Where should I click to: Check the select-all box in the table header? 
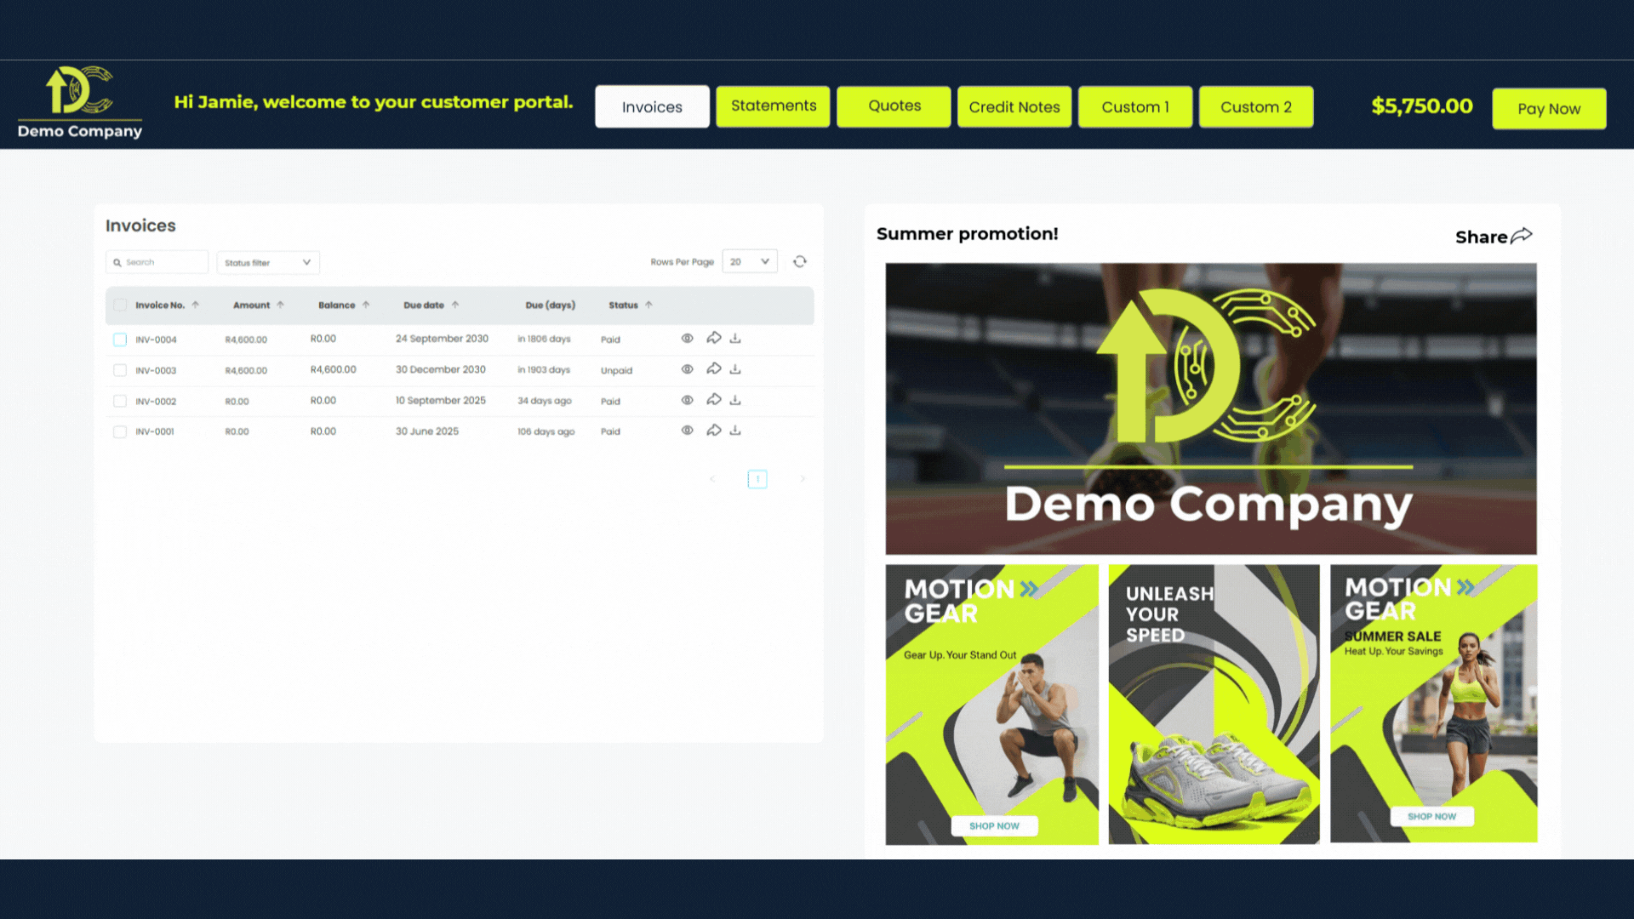click(x=119, y=304)
